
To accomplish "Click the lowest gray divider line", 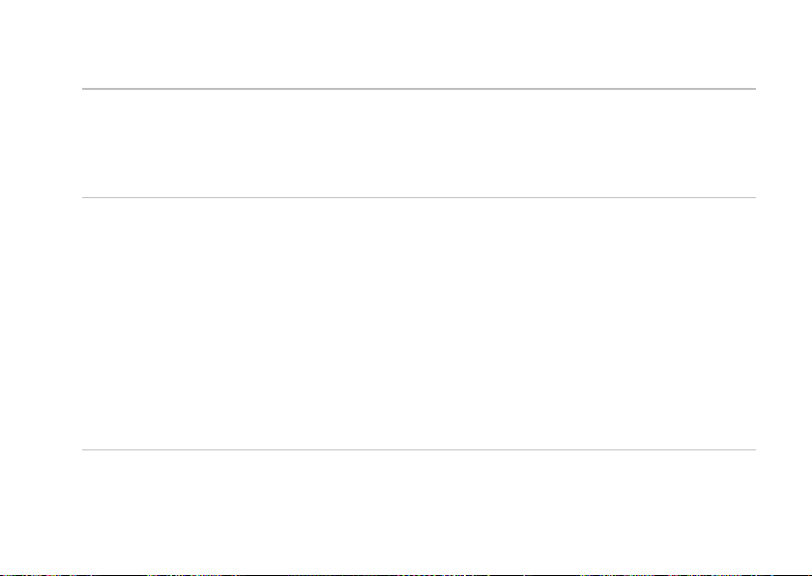I will coord(419,449).
